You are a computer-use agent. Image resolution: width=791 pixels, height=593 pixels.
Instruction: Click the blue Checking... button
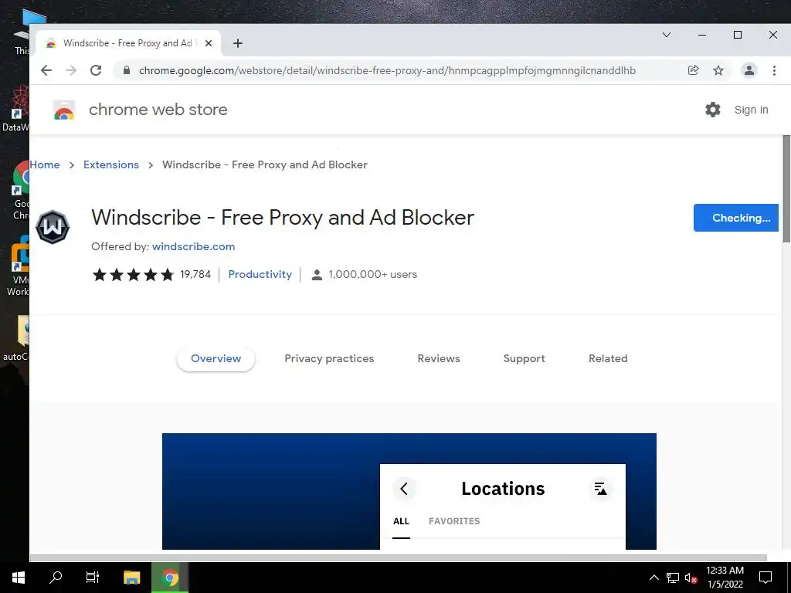point(736,218)
